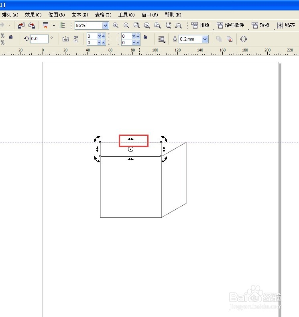Viewport: 299px width, 317px height.
Task: Decrease bottom-right corner roundness with down arrow
Action: click(x=134, y=43)
